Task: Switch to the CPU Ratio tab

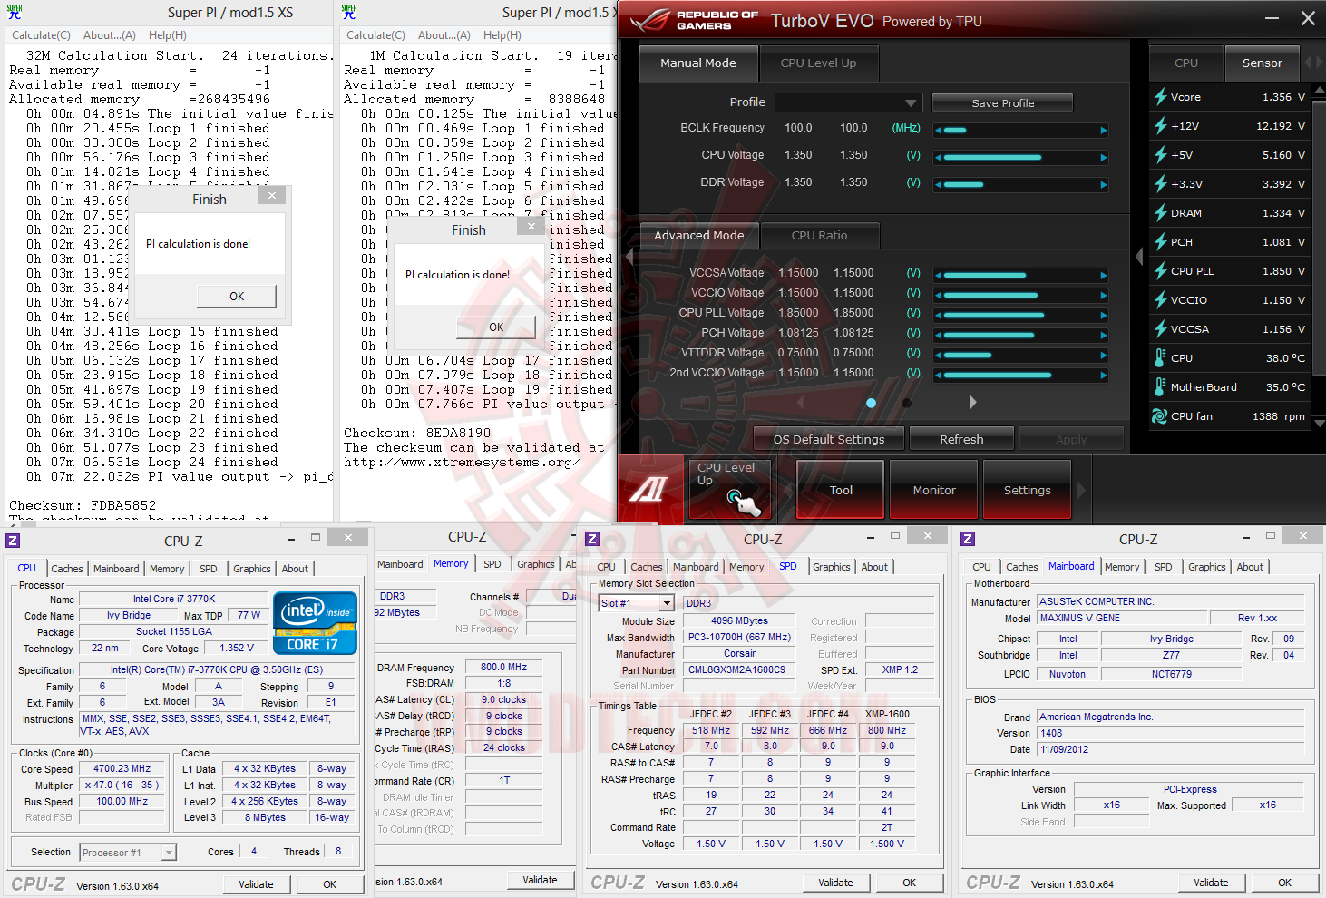Action: (819, 236)
